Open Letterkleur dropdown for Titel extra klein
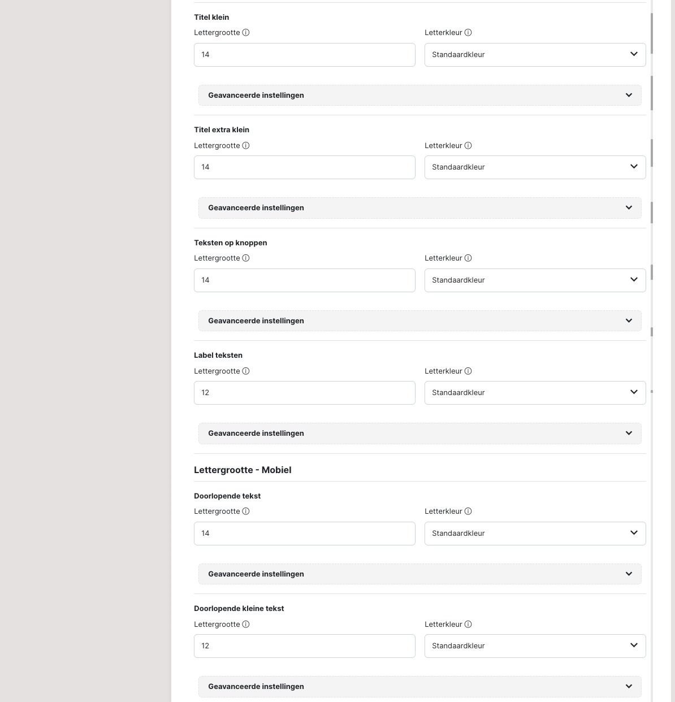675x702 pixels. pos(535,167)
